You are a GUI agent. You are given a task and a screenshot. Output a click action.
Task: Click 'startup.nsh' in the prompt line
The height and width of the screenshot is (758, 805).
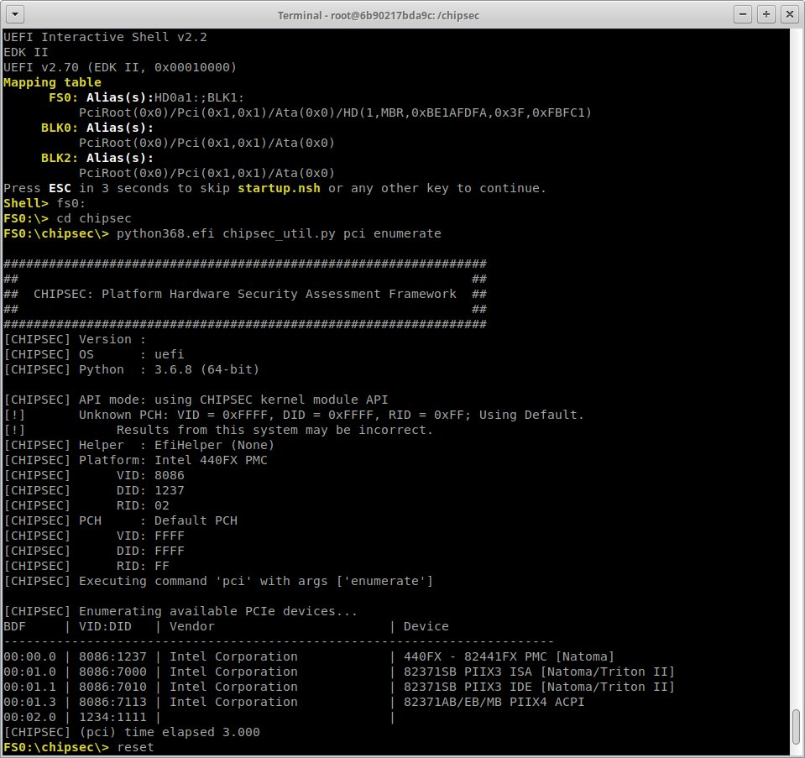(279, 189)
